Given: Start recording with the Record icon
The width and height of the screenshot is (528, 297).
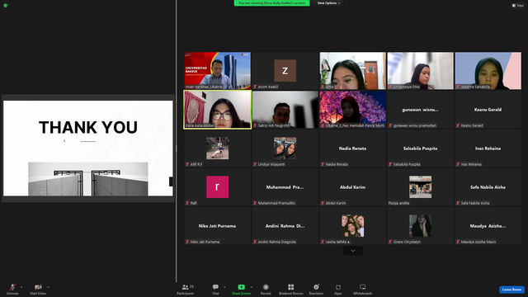Looking at the screenshot, I should coord(266,287).
